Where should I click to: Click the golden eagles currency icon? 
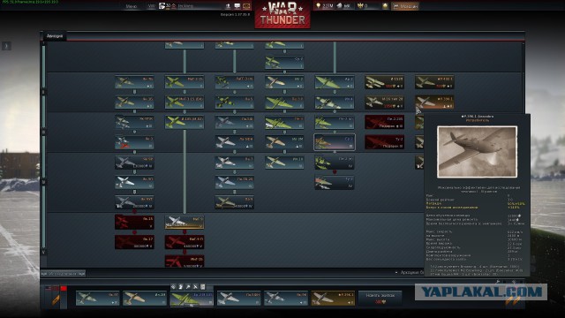click(340, 6)
